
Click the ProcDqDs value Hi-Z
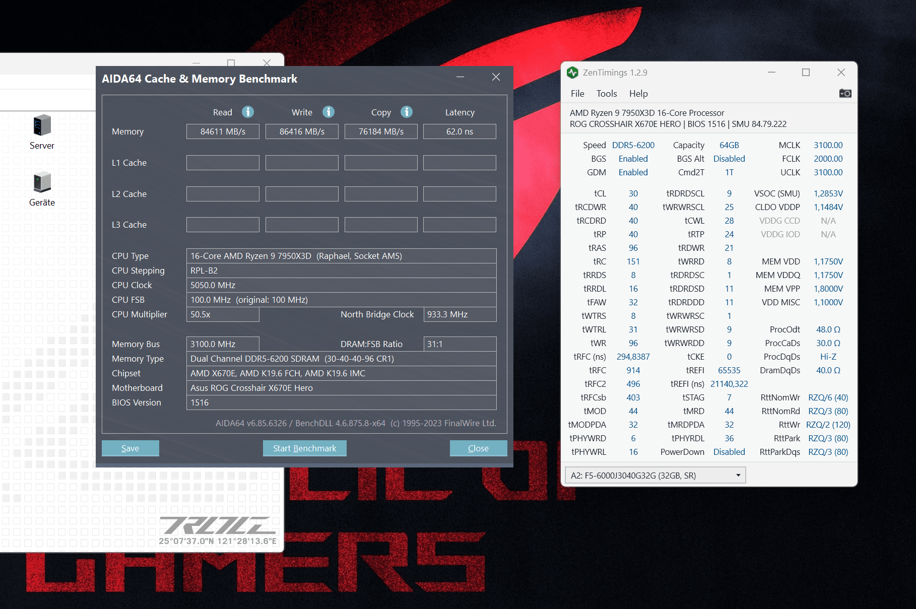tap(828, 357)
